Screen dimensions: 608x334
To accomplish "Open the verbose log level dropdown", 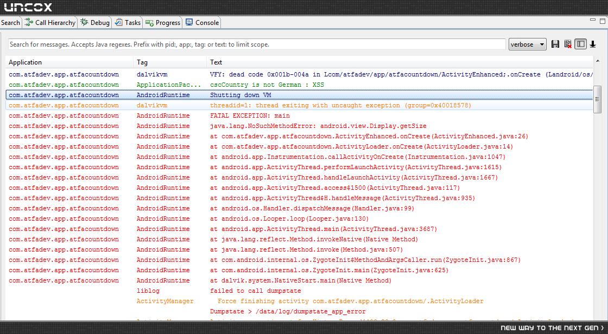I will point(527,44).
